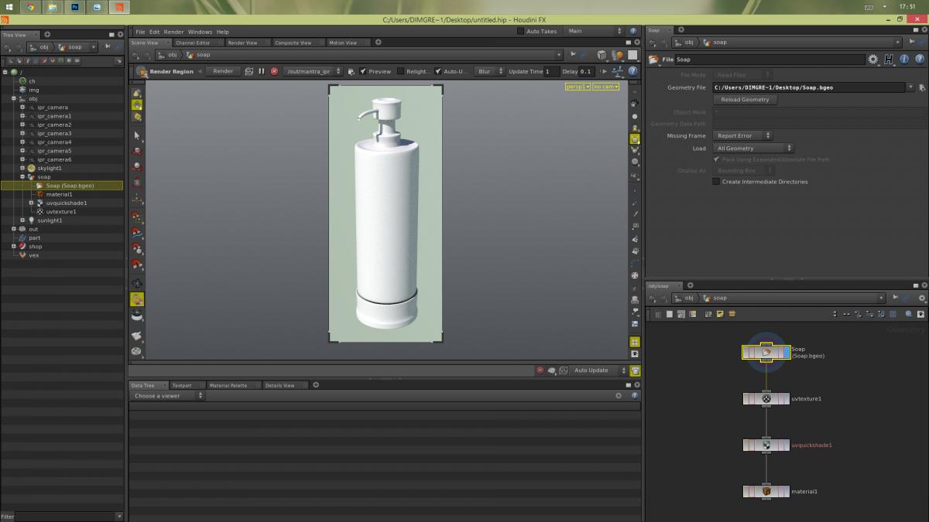Viewport: 929px width, 522px height.
Task: Open the Load All Geometry dropdown
Action: point(753,148)
